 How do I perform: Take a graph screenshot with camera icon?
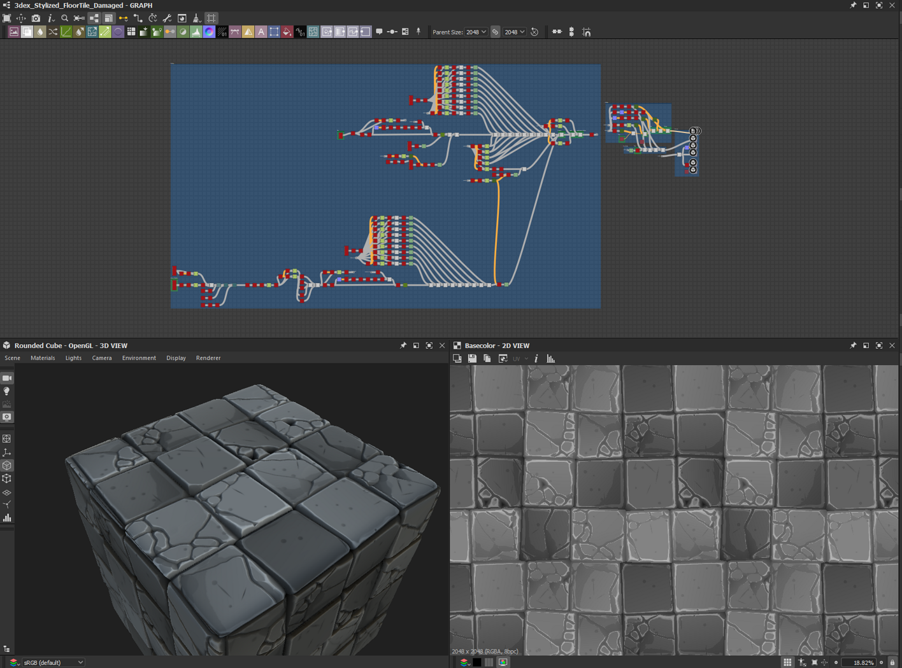tap(36, 18)
